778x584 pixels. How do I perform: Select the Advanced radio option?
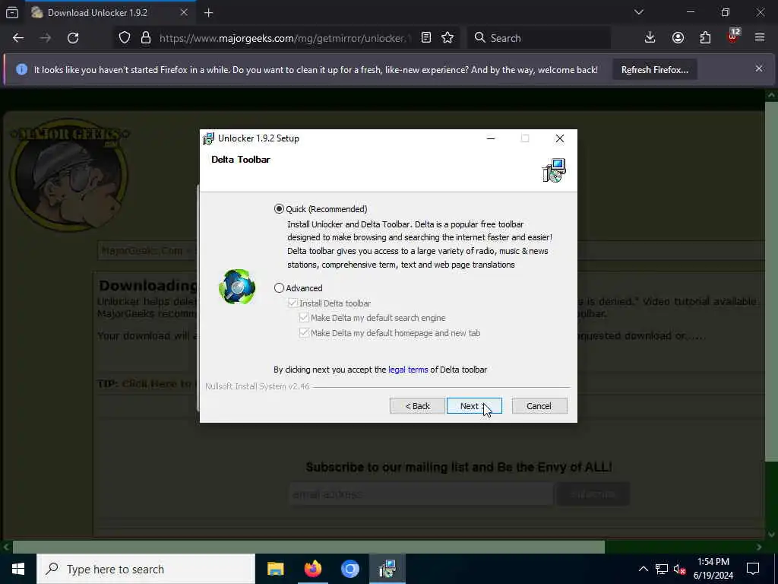[280, 288]
